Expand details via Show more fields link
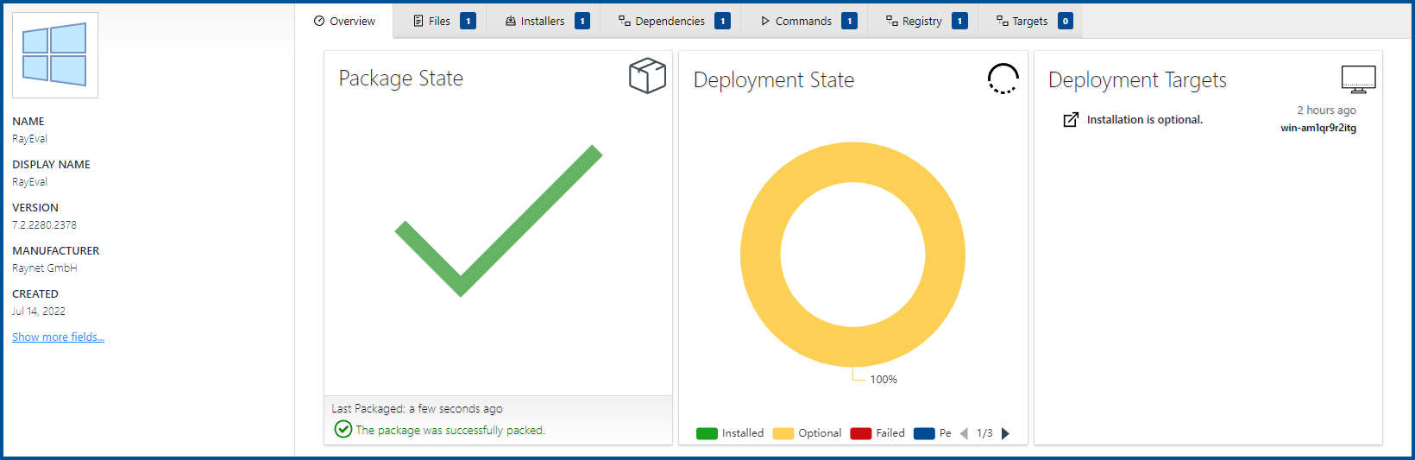 click(58, 337)
